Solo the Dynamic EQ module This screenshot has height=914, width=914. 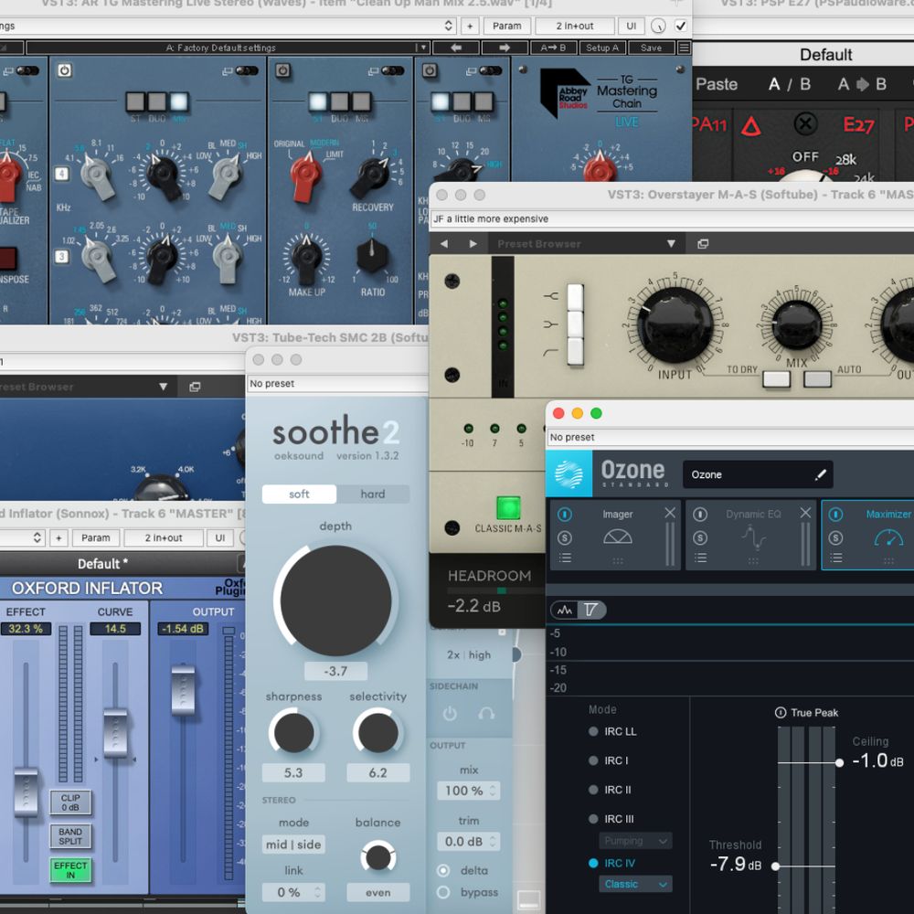pos(700,537)
